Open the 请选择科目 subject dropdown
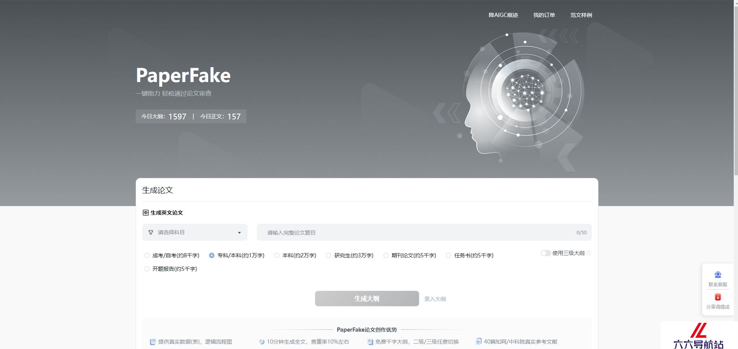The width and height of the screenshot is (738, 349). [x=195, y=232]
